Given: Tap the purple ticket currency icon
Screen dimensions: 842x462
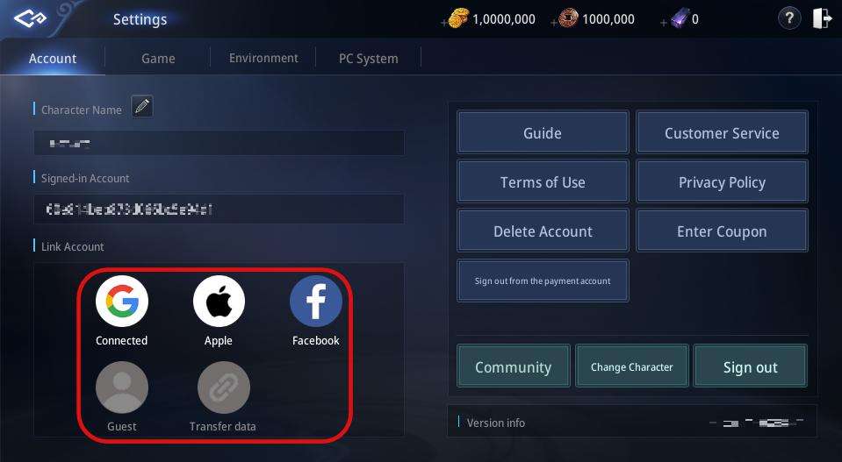Looking at the screenshot, I should coord(680,20).
